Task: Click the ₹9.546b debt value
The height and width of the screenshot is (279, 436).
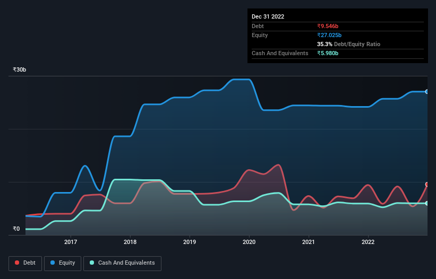Action: (x=328, y=26)
